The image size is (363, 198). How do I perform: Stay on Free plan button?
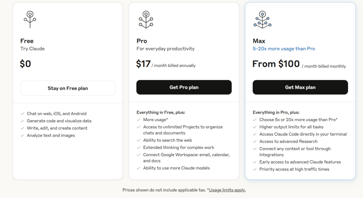pos(68,88)
